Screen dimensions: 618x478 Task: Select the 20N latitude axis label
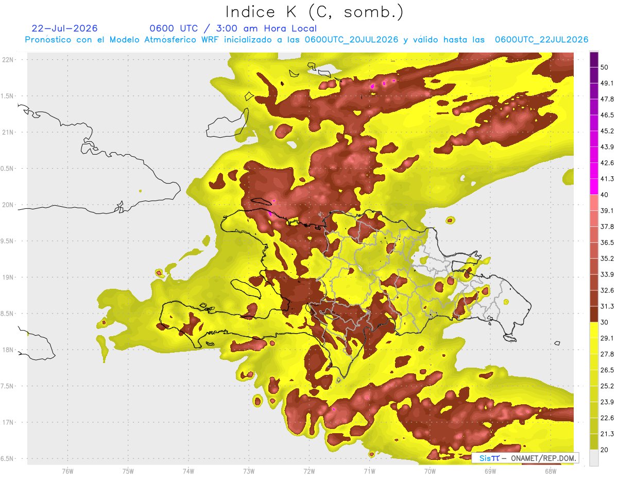click(8, 205)
